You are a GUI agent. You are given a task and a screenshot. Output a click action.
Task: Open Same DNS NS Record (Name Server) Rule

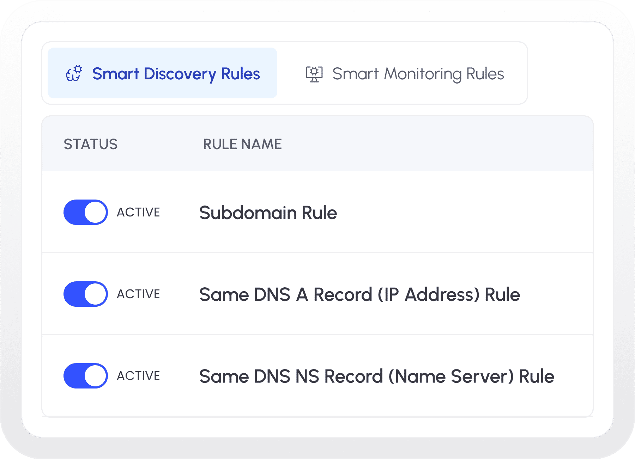(376, 377)
